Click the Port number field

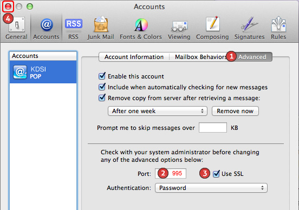(171, 173)
